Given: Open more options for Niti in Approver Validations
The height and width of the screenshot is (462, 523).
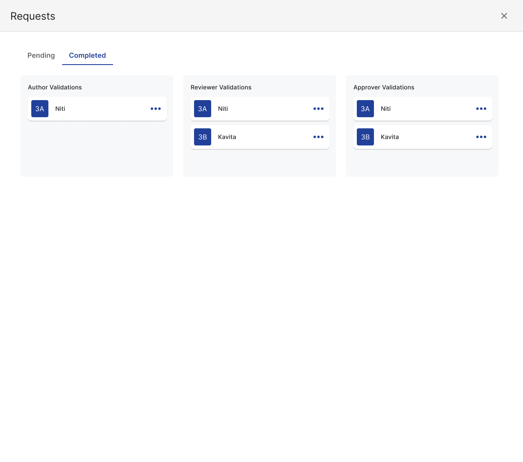Looking at the screenshot, I should coord(481,109).
